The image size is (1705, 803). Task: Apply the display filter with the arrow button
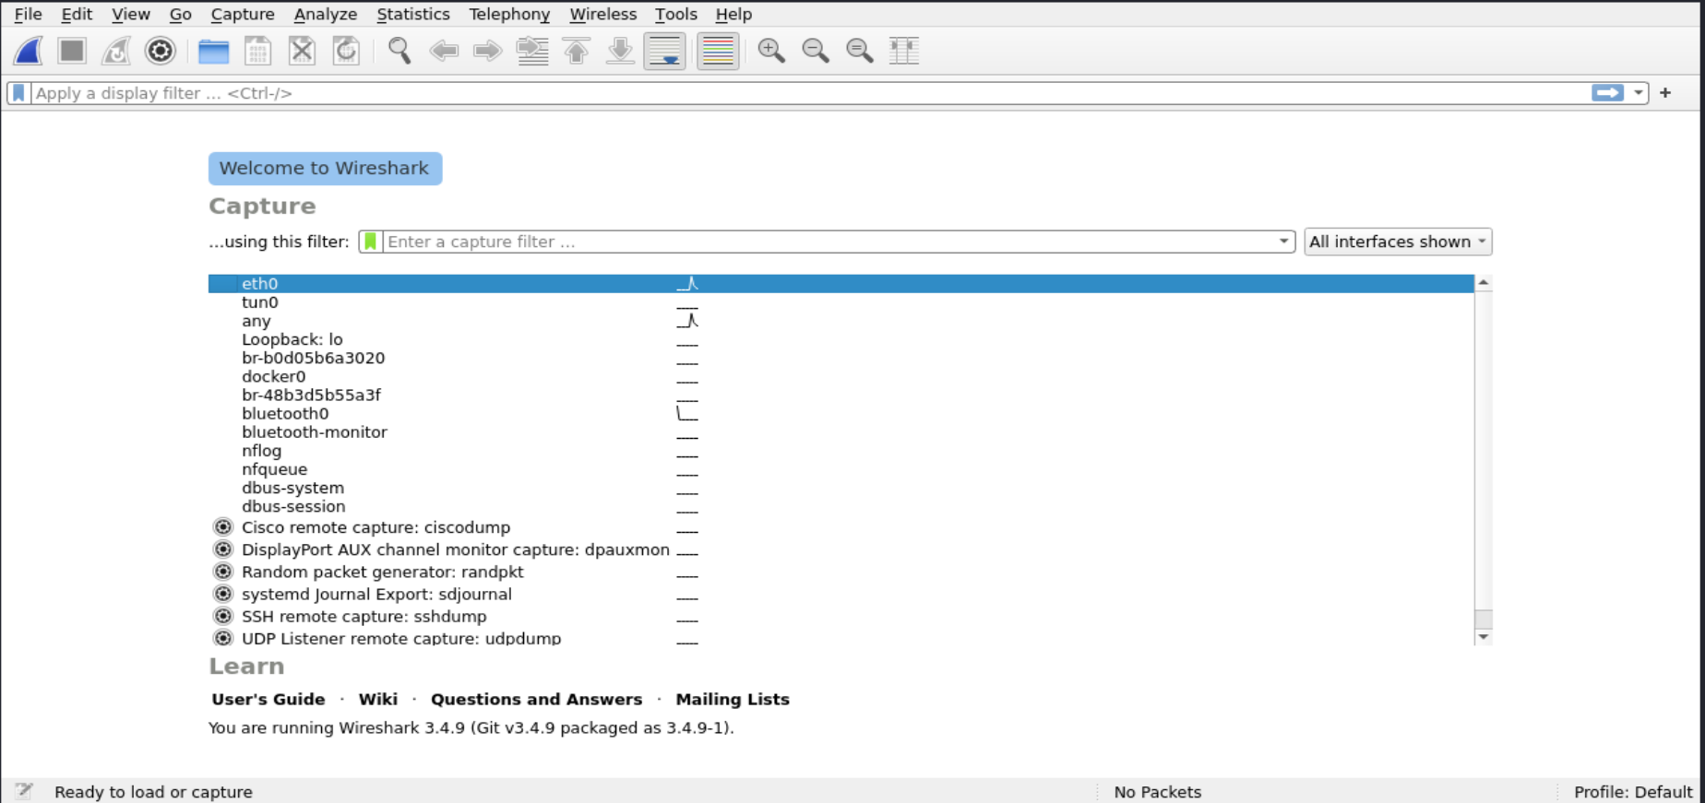(x=1607, y=93)
